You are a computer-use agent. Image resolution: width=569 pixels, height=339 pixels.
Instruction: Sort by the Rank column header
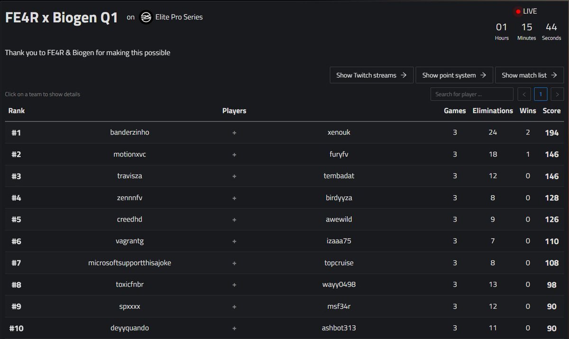coord(17,110)
